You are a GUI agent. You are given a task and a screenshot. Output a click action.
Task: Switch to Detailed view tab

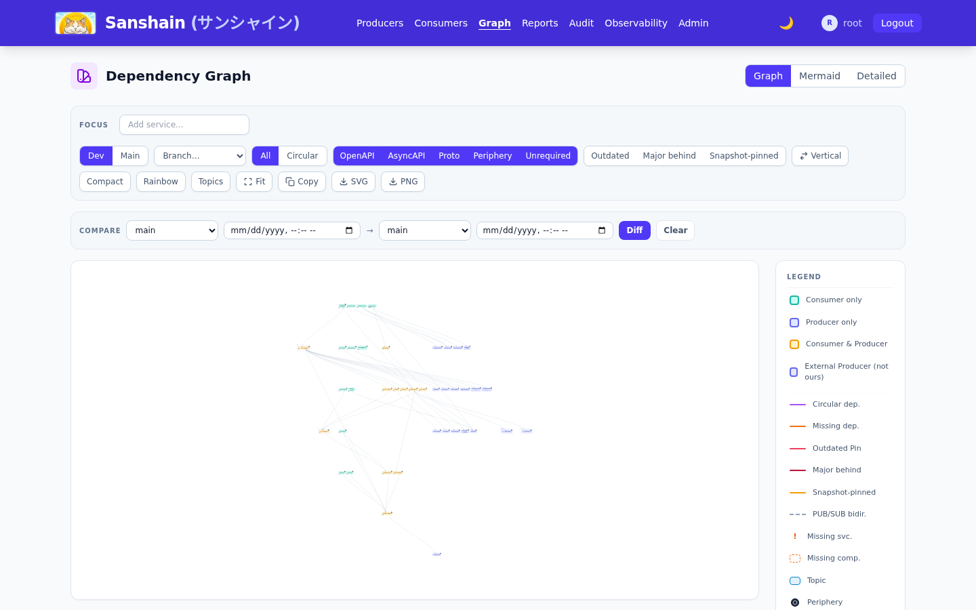(876, 76)
